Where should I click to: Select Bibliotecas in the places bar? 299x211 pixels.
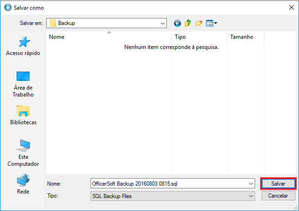[x=23, y=115]
